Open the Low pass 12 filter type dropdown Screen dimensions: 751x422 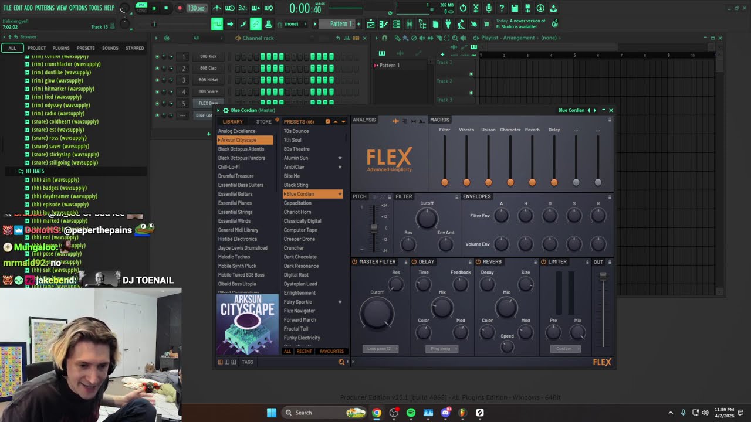coord(380,349)
